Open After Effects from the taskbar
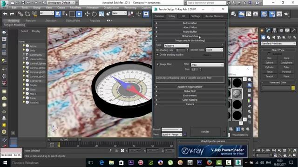 131,162
